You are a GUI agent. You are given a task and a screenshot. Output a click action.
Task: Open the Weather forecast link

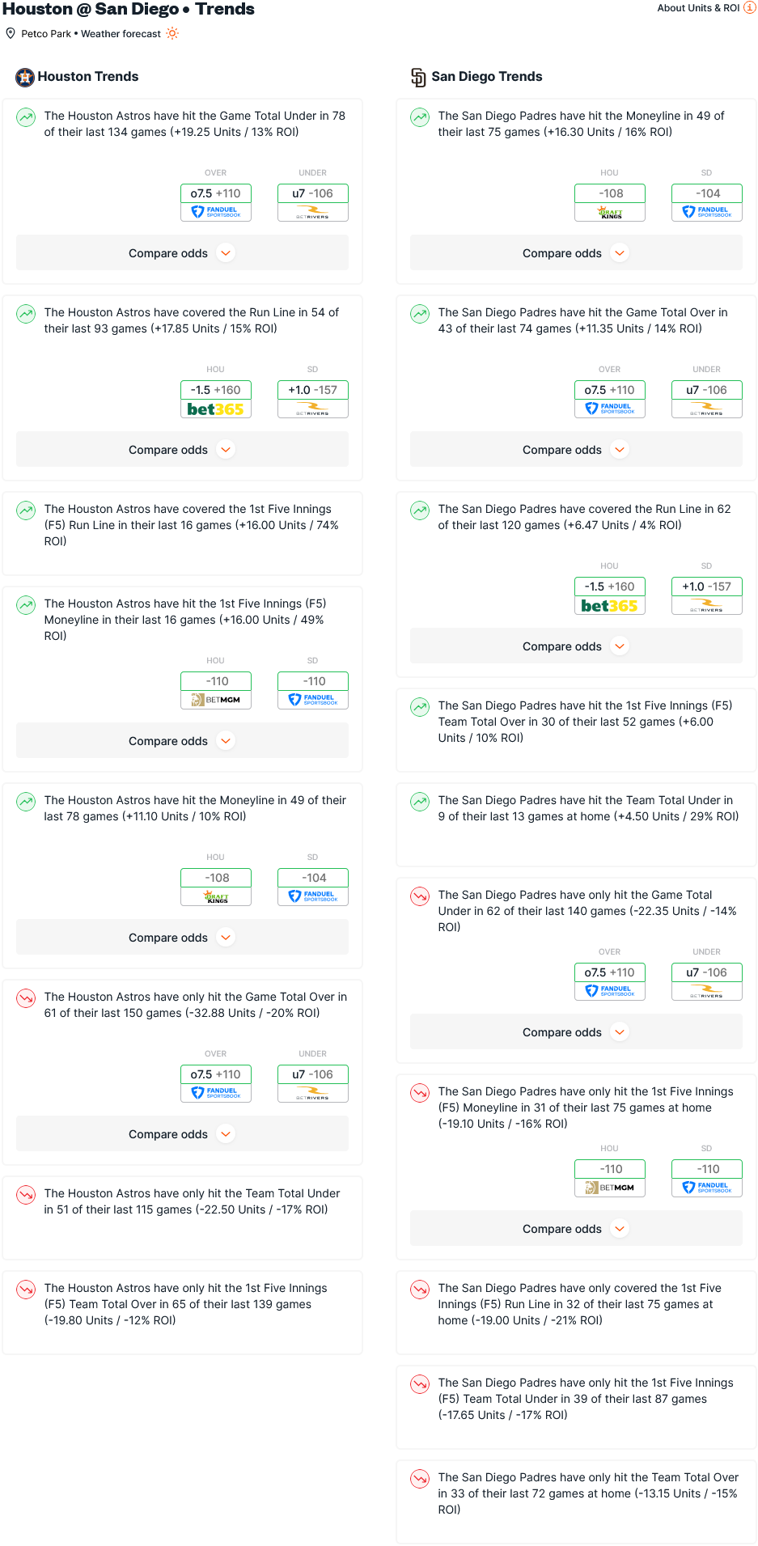121,34
